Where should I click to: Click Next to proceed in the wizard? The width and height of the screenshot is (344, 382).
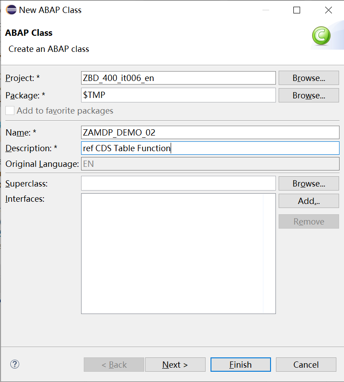(x=175, y=365)
